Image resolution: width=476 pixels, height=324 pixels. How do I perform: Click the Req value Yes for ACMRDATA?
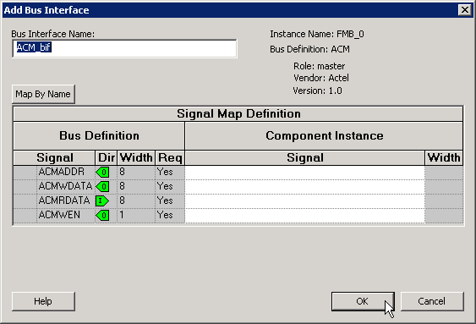[165, 200]
